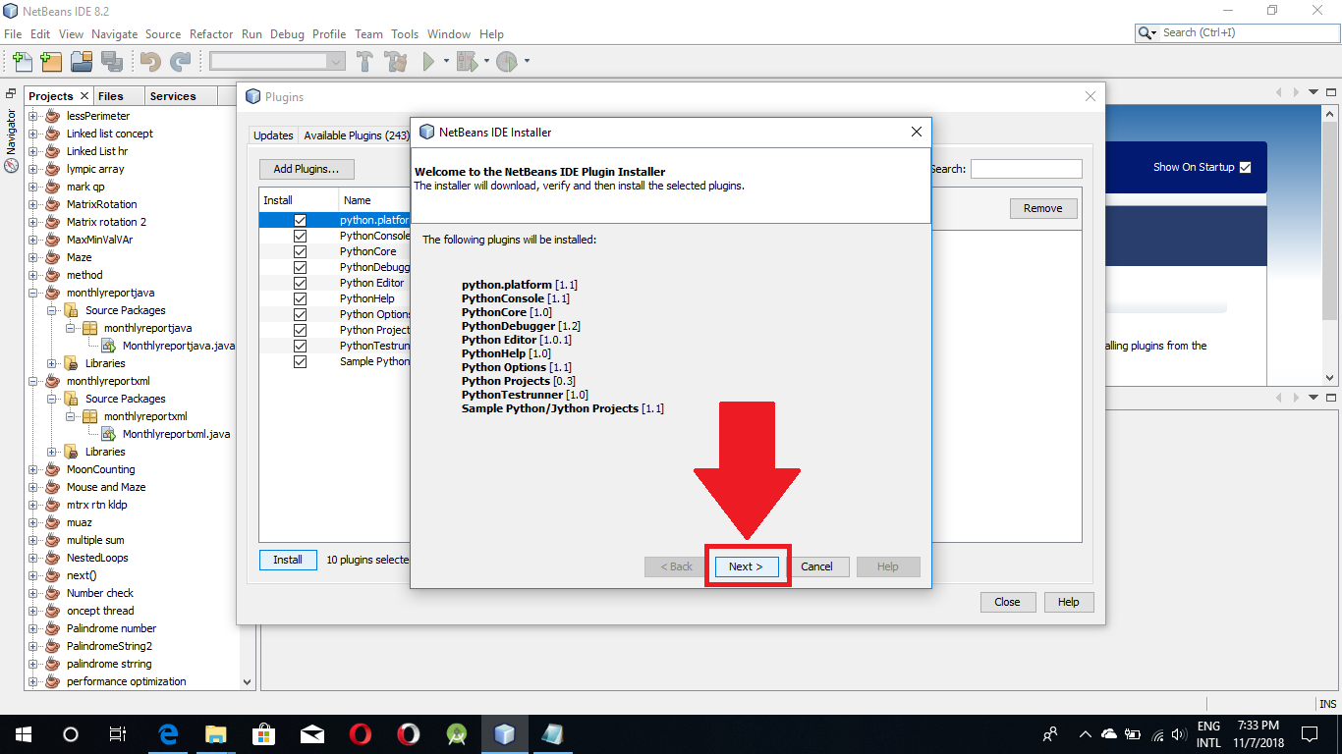Click the Remove button in Plugins

pos(1043,208)
